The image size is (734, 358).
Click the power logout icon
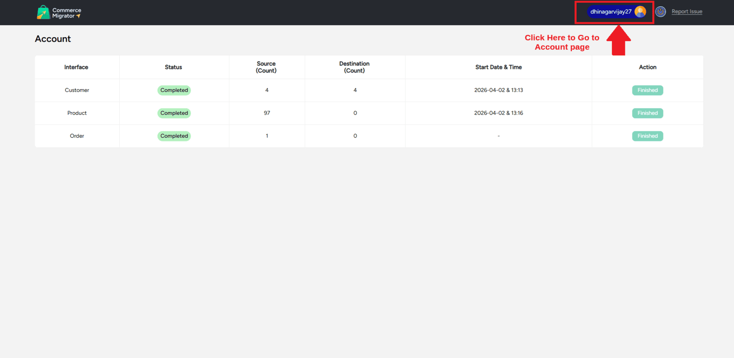(x=661, y=12)
